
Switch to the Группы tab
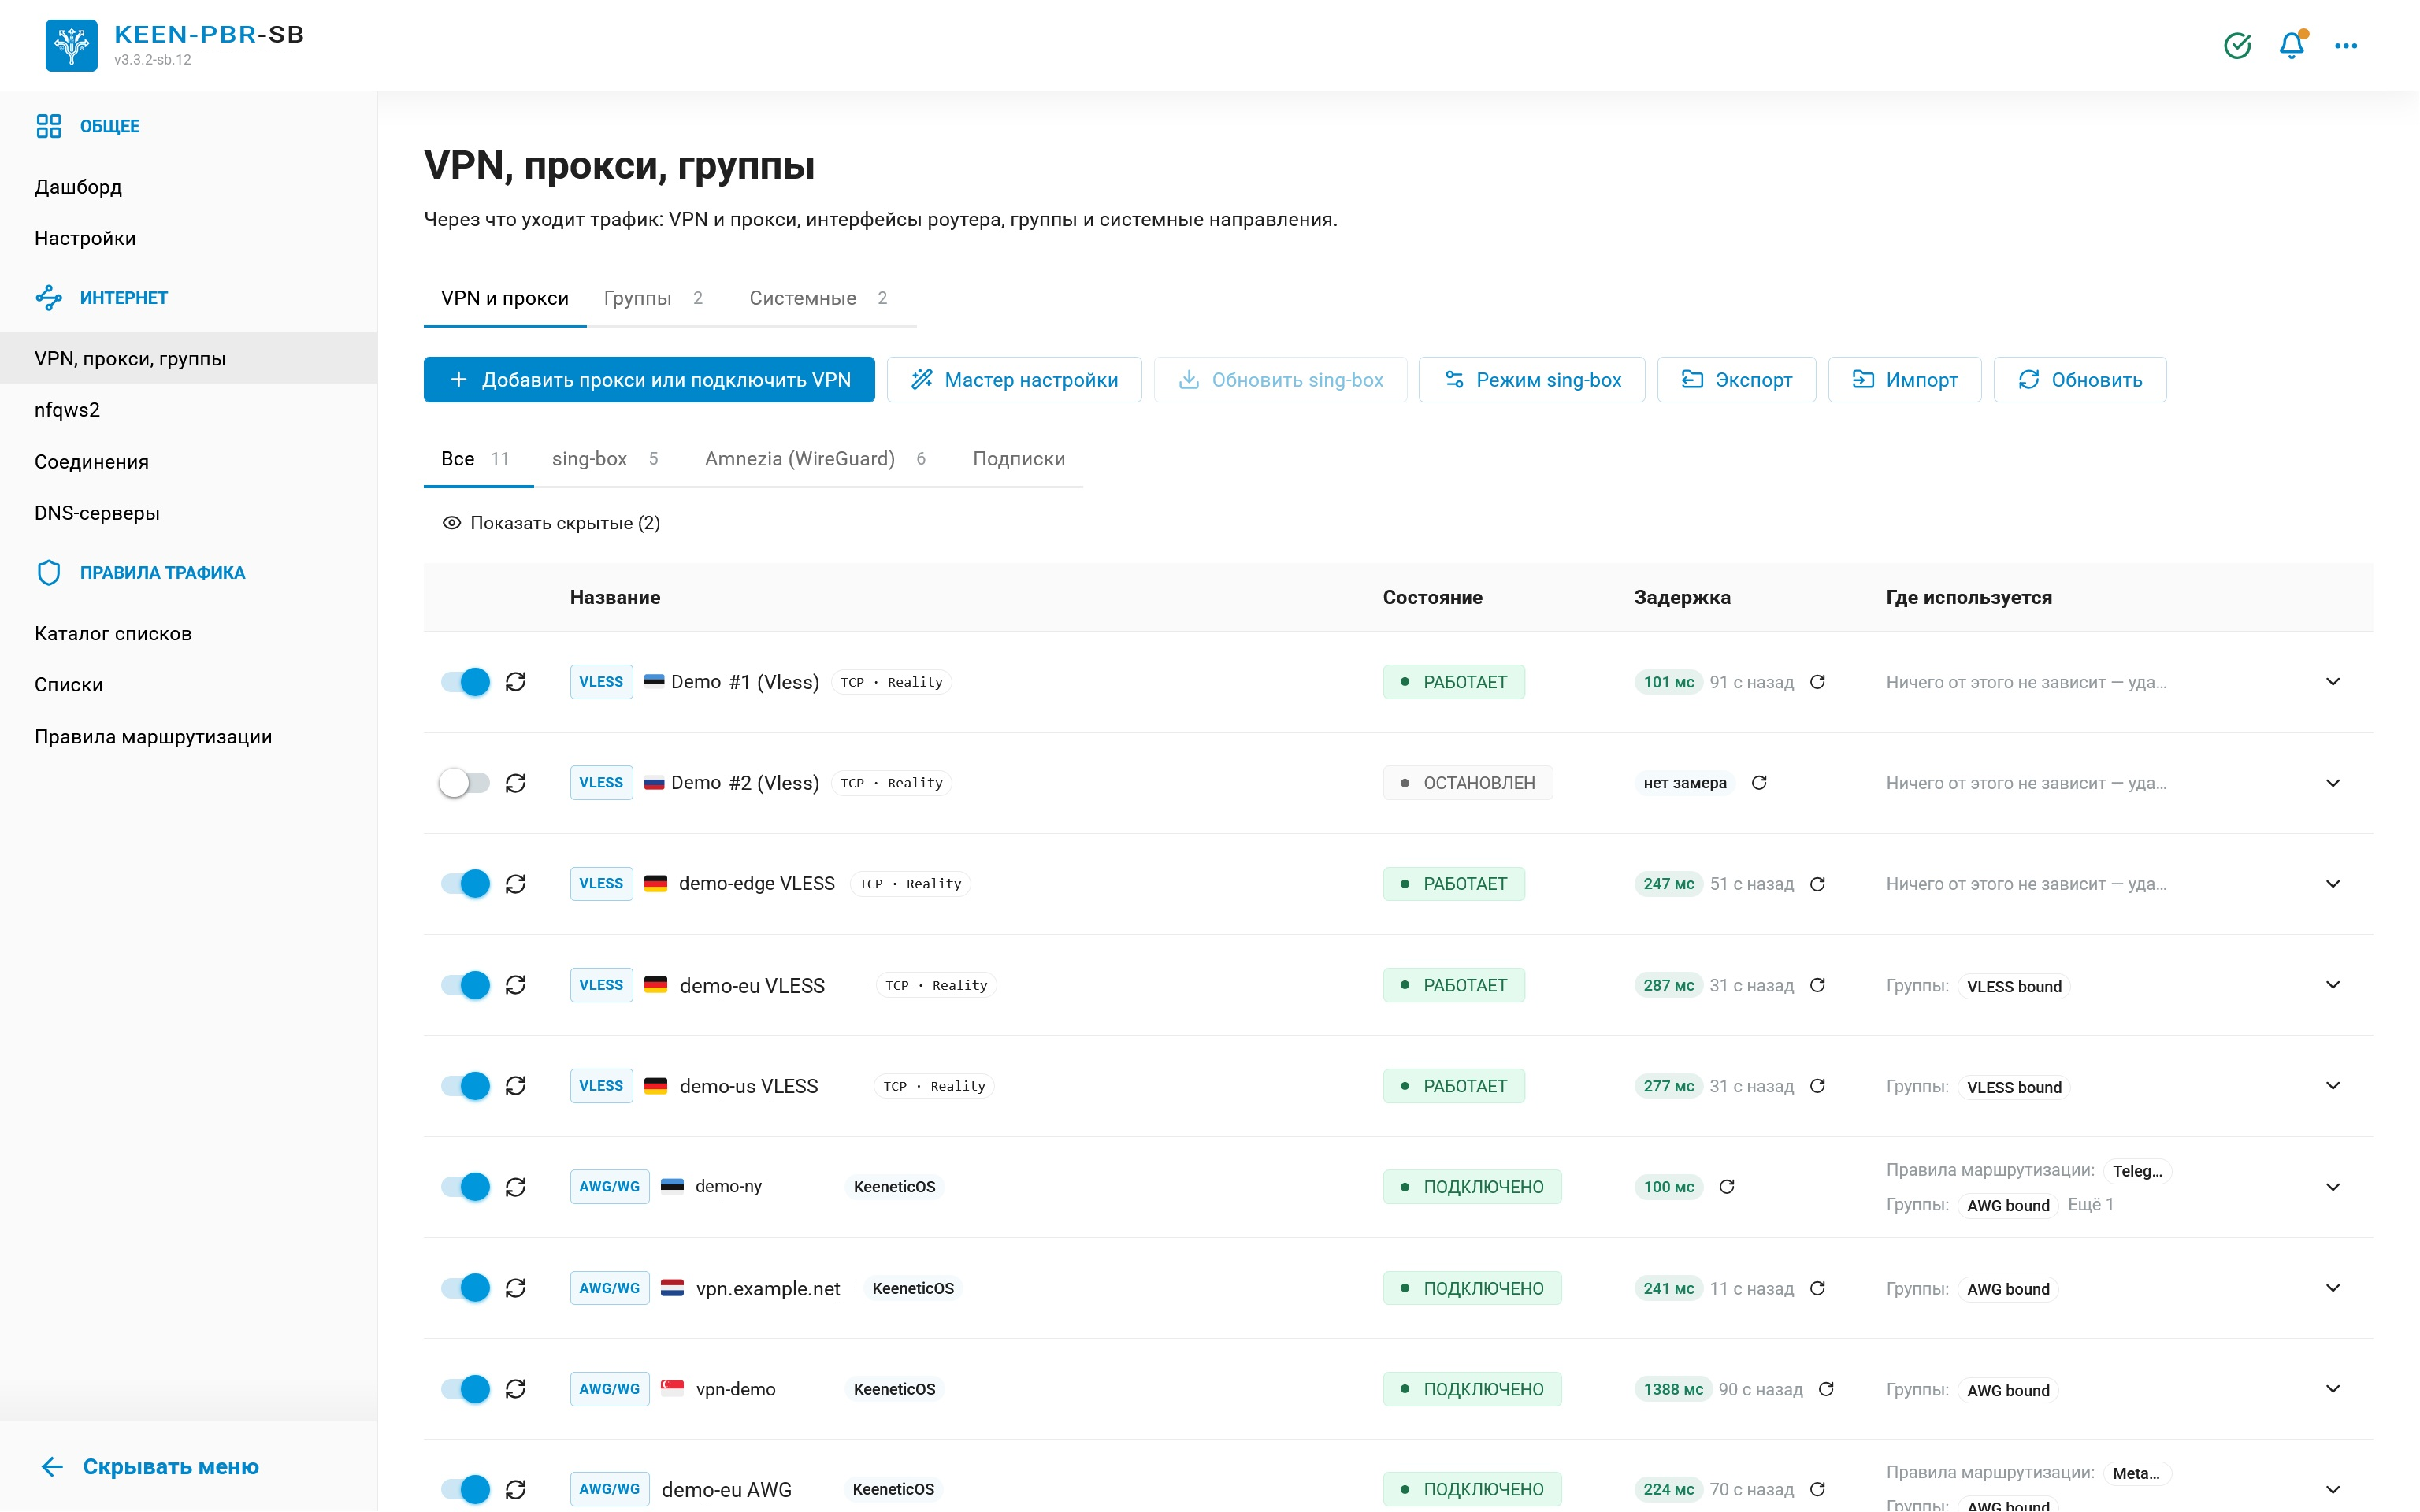[653, 298]
